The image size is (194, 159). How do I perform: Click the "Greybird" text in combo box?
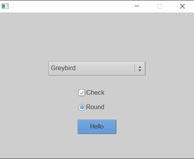63,68
